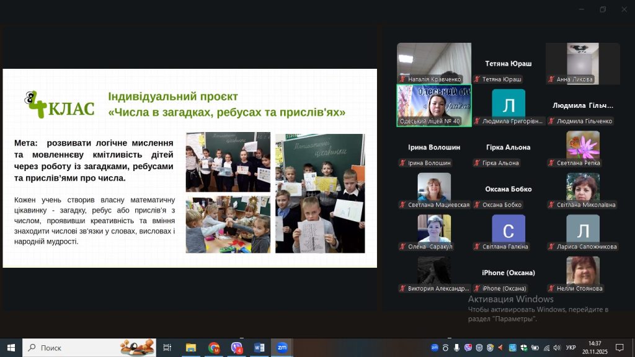Click the Task View icon
The height and width of the screenshot is (357, 635).
167,348
